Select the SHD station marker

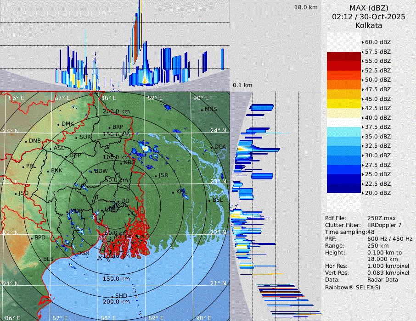click(112, 296)
